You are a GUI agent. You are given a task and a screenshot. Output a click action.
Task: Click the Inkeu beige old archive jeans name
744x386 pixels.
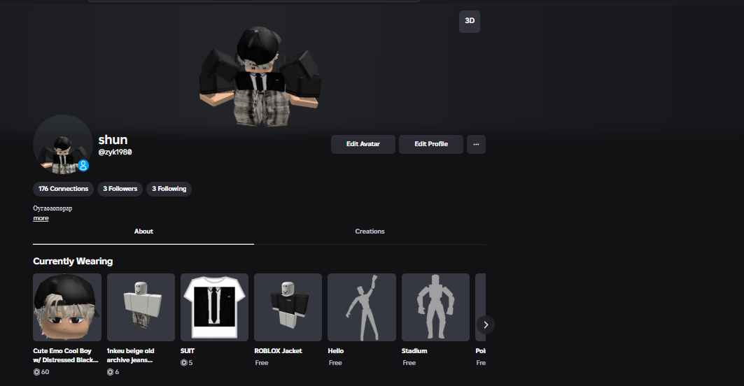[130, 355]
